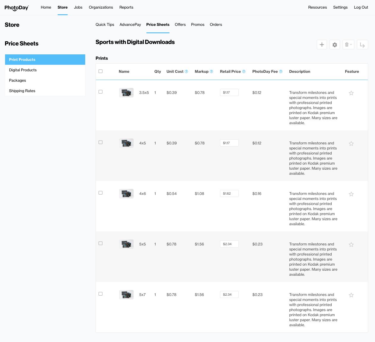Click the export arrow icon
Viewport: 375px width, 342px height.
click(362, 45)
